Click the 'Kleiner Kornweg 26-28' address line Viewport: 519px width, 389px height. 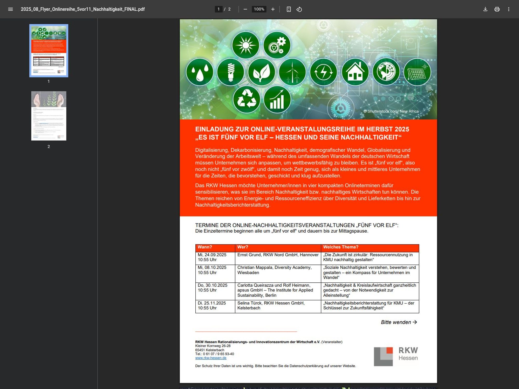tap(213, 346)
